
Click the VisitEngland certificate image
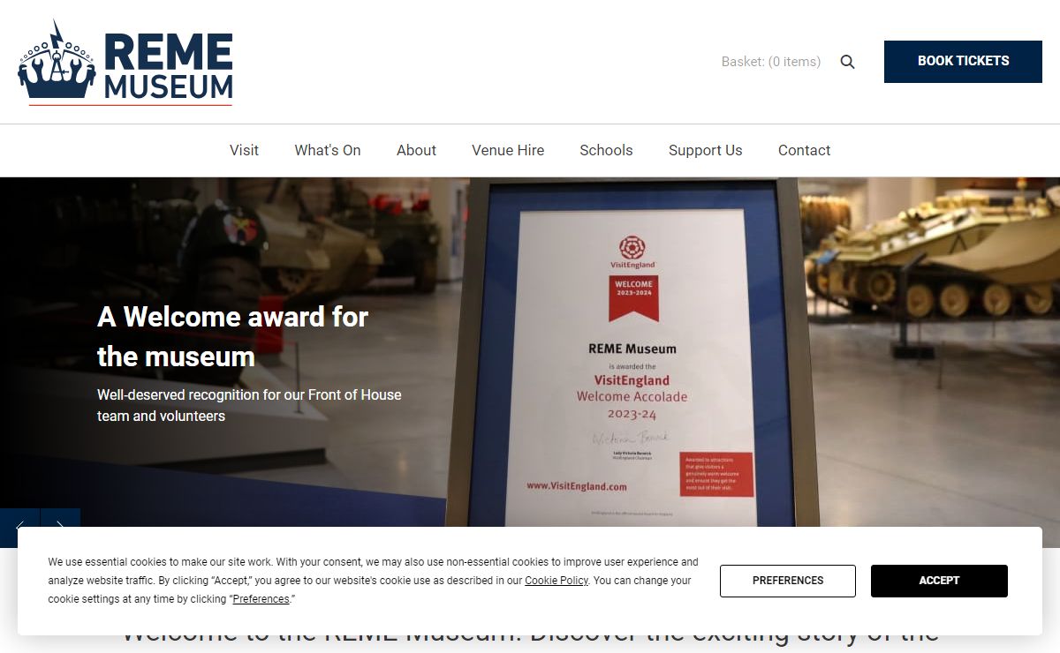633,353
